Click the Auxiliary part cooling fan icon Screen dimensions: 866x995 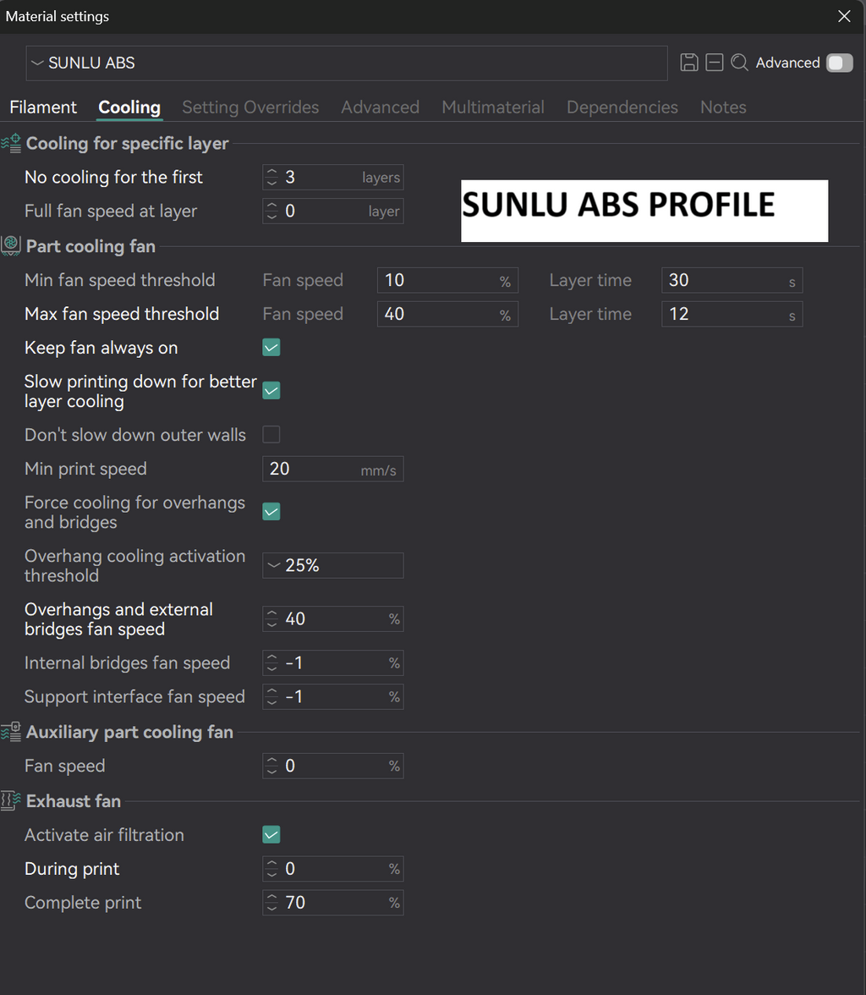pos(11,732)
